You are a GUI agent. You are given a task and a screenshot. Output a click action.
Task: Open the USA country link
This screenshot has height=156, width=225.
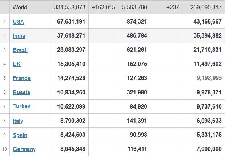(18, 22)
